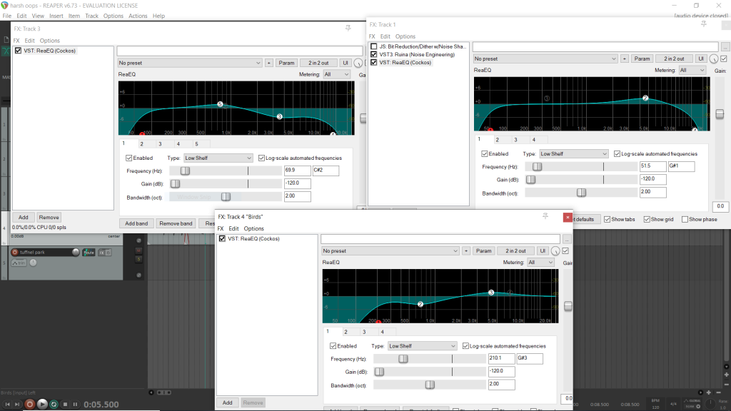731x411 pixels.
Task: Click 2 in 2 out in Track 4 FX window
Action: tap(515, 250)
